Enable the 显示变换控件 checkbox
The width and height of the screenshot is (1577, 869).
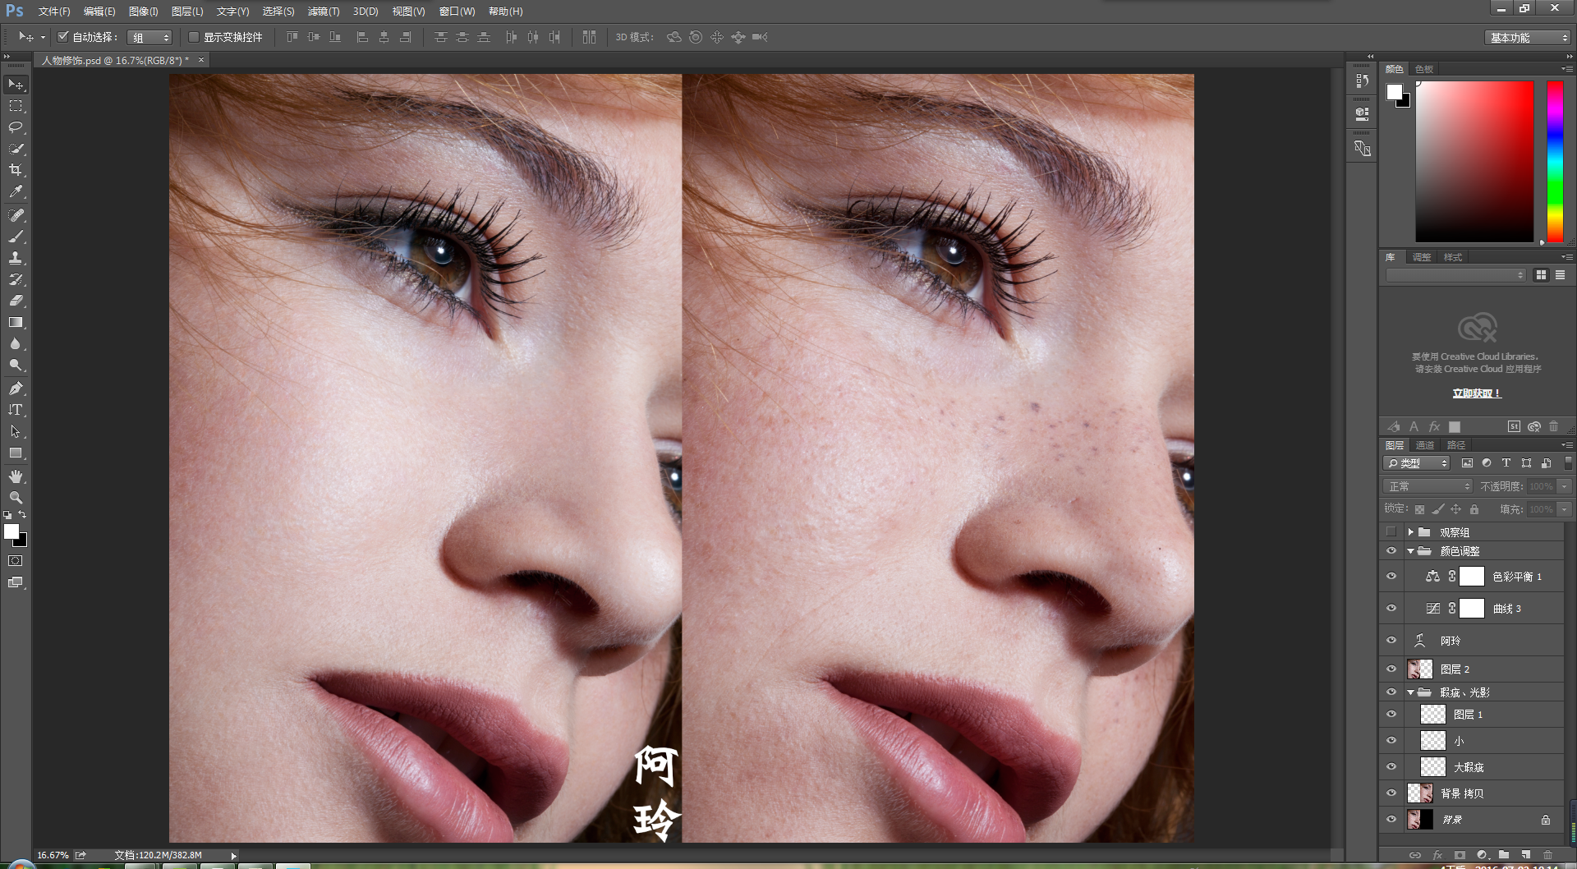pos(194,37)
